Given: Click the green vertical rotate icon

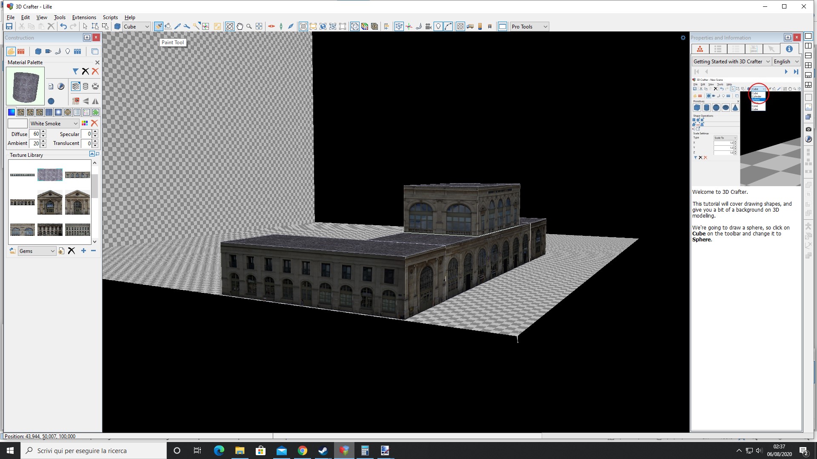Looking at the screenshot, I should [x=281, y=26].
